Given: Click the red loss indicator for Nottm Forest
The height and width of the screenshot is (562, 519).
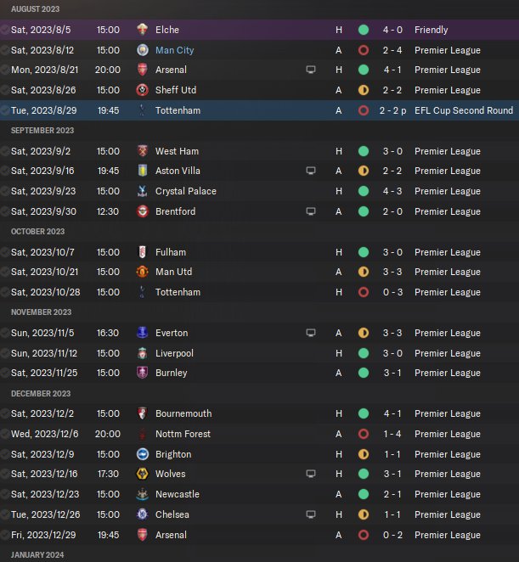Looking at the screenshot, I should [364, 434].
